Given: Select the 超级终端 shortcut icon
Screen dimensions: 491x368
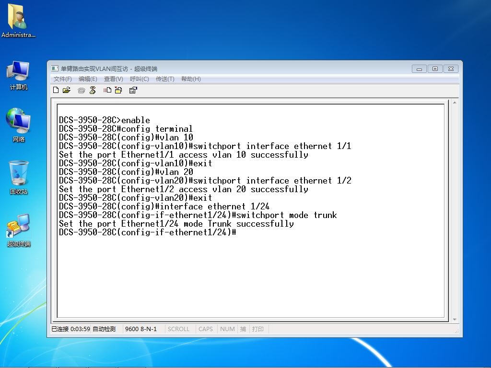Looking at the screenshot, I should [x=19, y=230].
